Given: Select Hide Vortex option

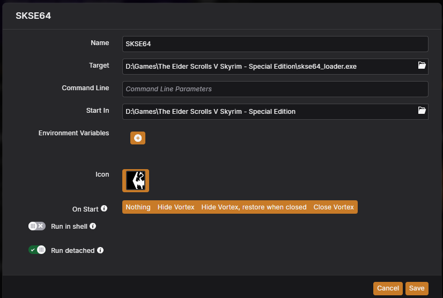Looking at the screenshot, I should tap(176, 207).
